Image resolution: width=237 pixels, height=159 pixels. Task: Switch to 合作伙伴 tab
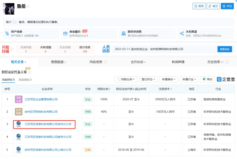point(138,62)
